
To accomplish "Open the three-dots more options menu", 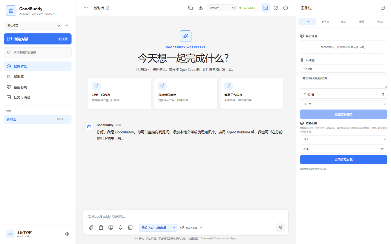I will (86, 8).
